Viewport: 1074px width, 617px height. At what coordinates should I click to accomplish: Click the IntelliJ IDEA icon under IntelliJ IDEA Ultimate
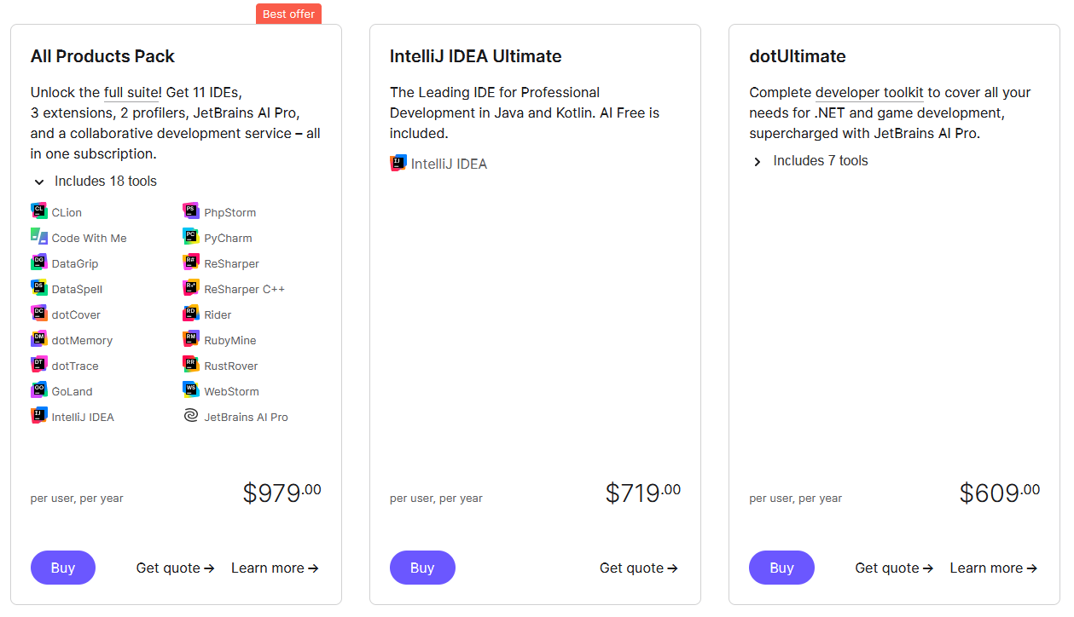(x=398, y=163)
